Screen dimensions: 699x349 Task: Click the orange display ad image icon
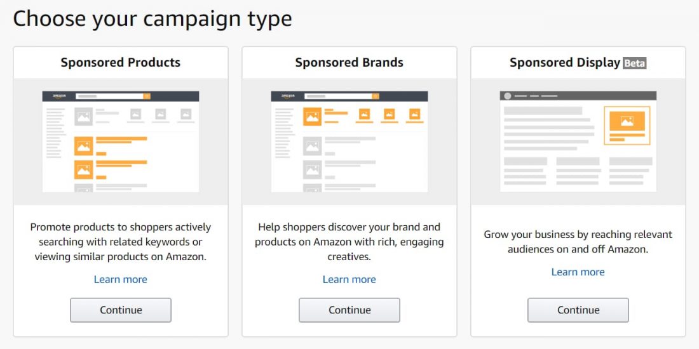coord(627,121)
